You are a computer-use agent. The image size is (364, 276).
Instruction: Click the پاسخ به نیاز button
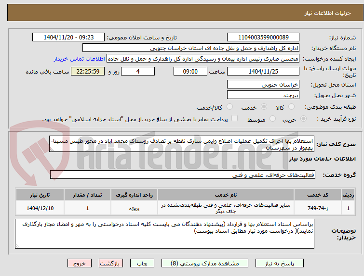tap(280, 263)
